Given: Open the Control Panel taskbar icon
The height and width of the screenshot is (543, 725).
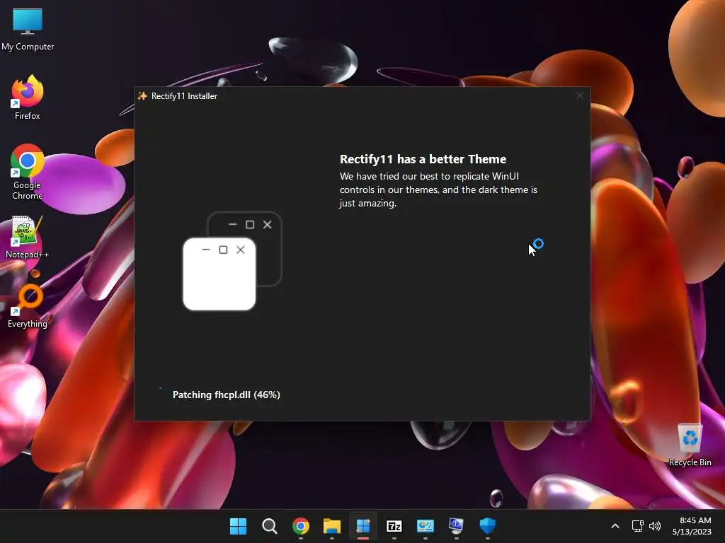Looking at the screenshot, I should [426, 526].
